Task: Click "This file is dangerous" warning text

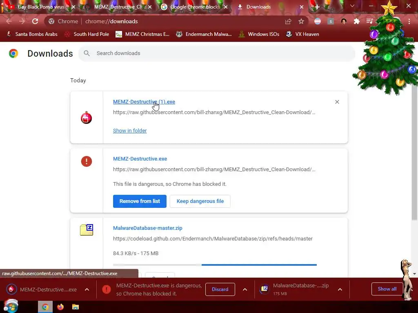Action: [x=170, y=184]
